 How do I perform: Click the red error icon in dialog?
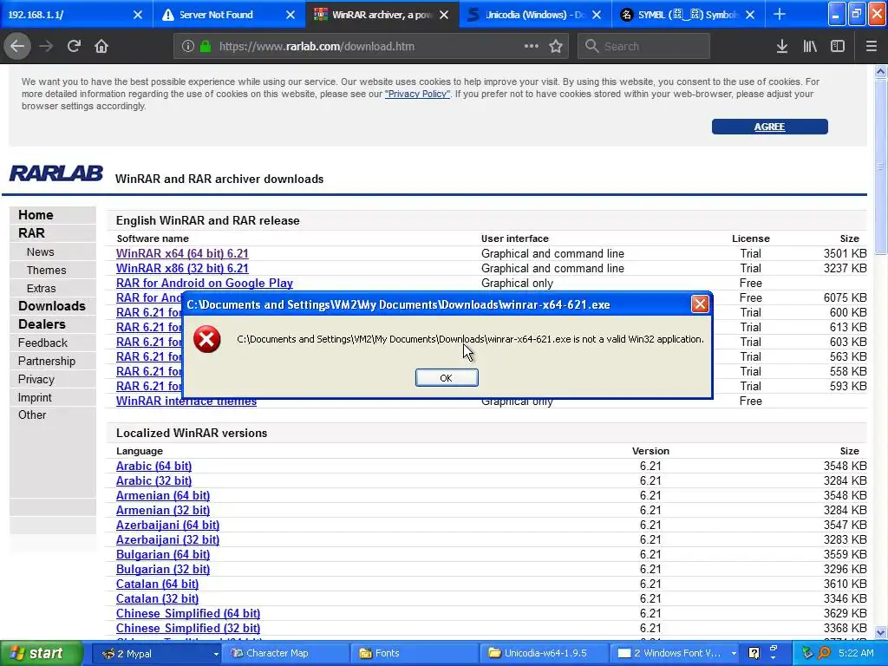click(x=206, y=339)
